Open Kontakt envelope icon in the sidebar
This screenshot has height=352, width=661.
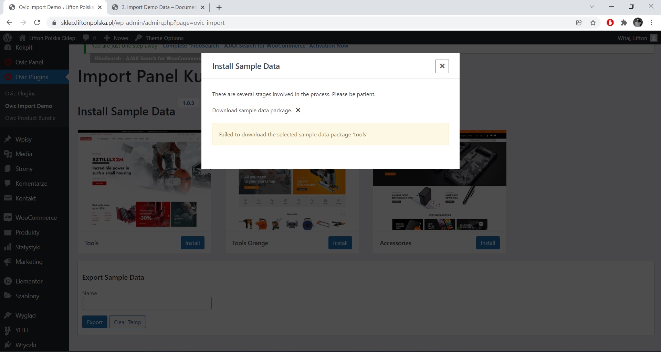click(x=8, y=198)
